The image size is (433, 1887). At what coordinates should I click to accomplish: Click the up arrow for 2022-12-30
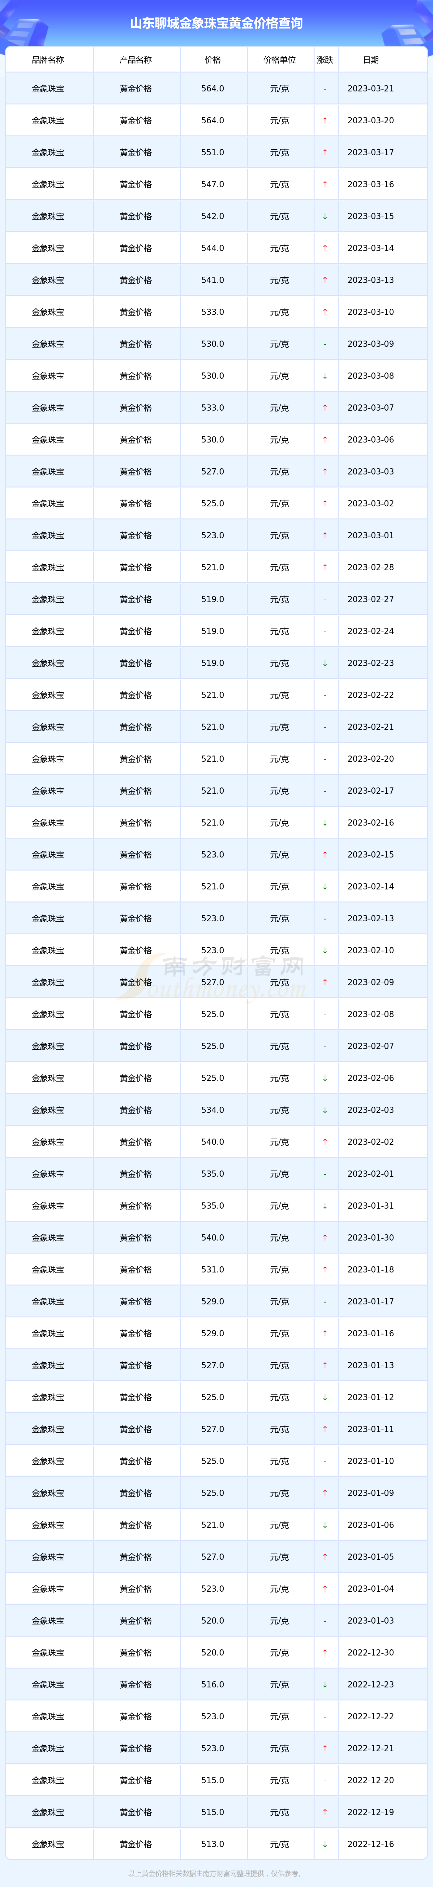[x=325, y=1653]
